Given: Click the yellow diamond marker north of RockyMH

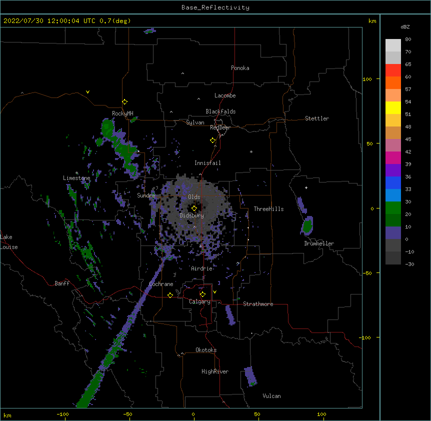Looking at the screenshot, I should tap(125, 102).
